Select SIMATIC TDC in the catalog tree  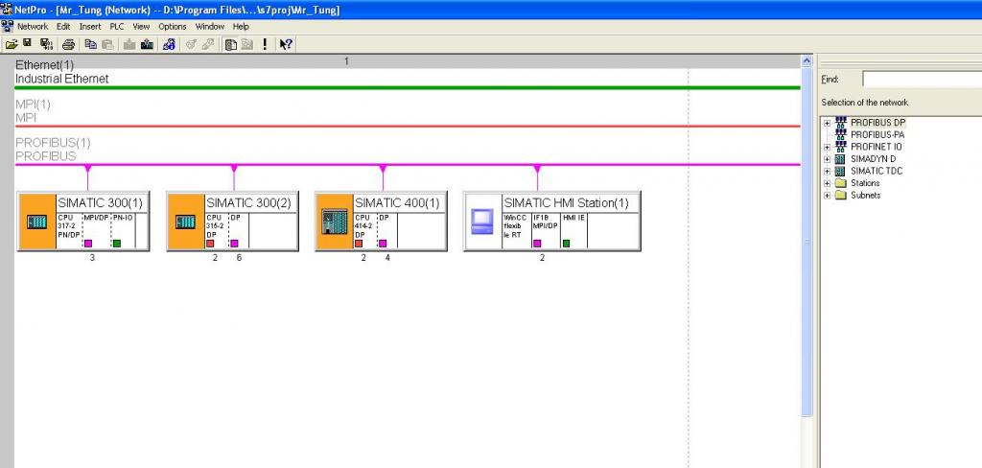(877, 171)
